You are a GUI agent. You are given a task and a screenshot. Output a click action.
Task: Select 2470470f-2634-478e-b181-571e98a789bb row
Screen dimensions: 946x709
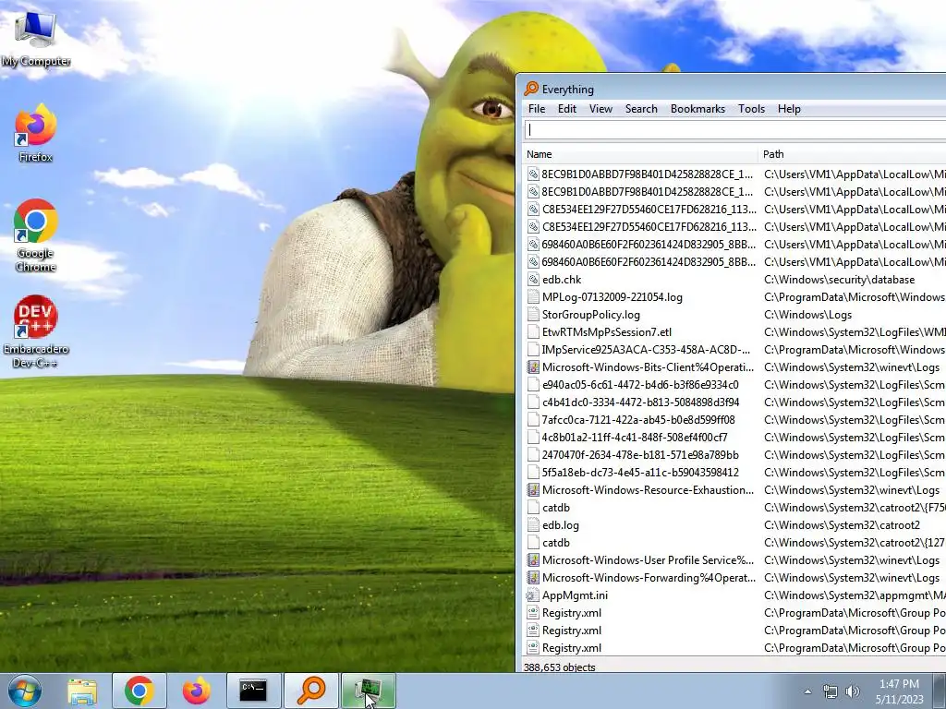tap(734, 454)
